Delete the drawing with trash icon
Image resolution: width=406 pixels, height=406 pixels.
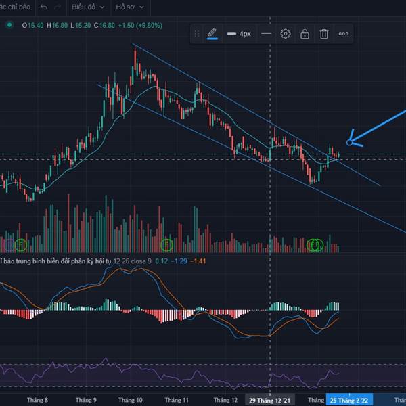323,34
